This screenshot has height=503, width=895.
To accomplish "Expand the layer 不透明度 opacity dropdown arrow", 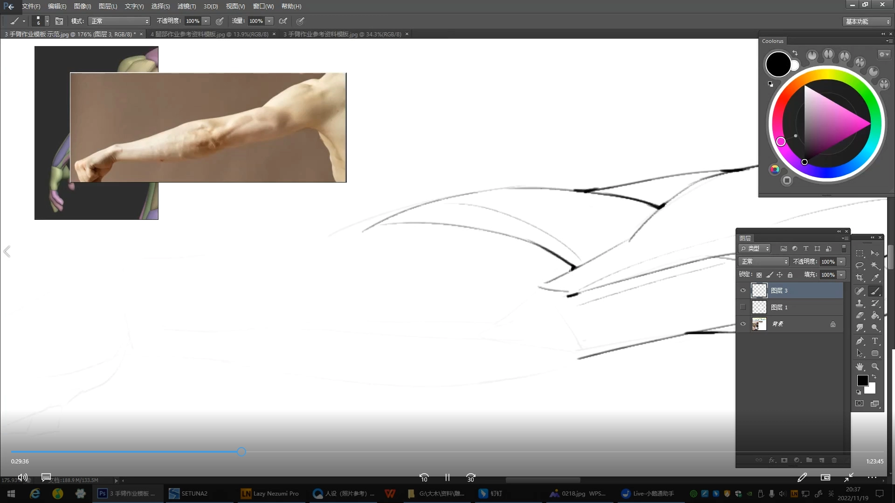I will tap(841, 262).
